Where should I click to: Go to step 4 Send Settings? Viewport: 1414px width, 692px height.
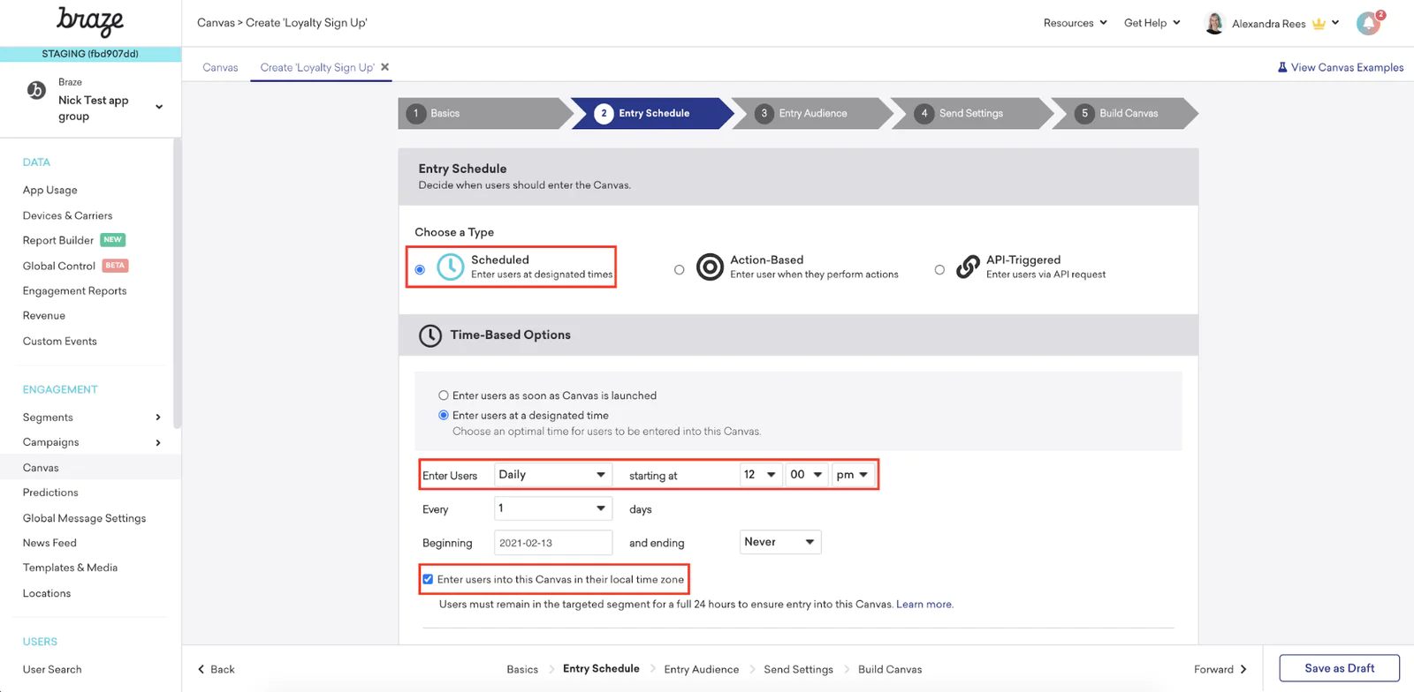coord(971,113)
